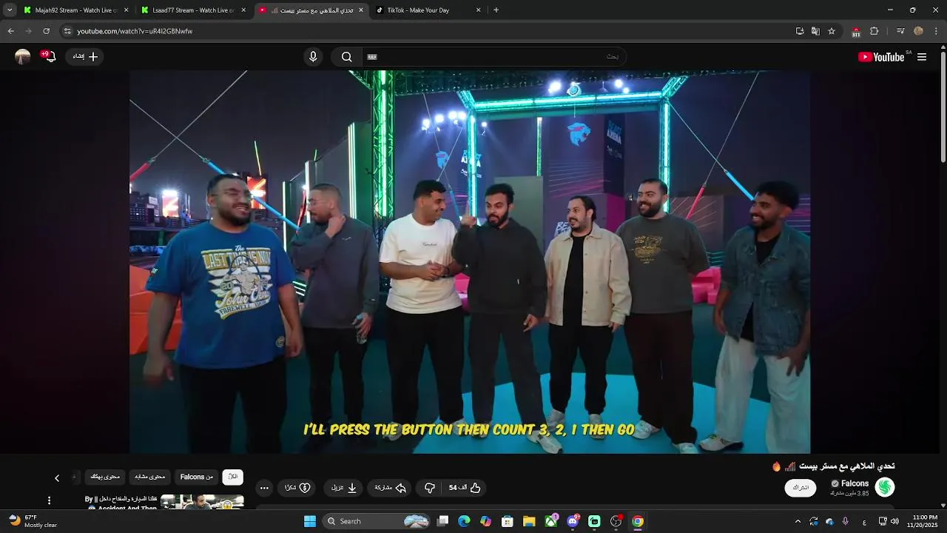Translate this page icon
The image size is (947, 533).
815,31
